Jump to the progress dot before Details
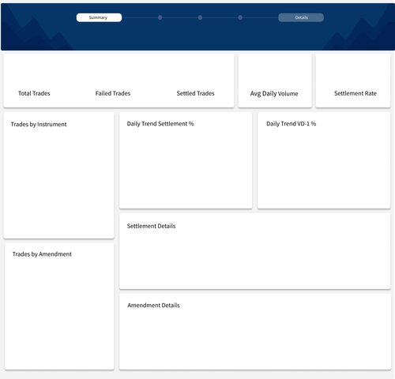This screenshot has height=379, width=395. point(240,17)
